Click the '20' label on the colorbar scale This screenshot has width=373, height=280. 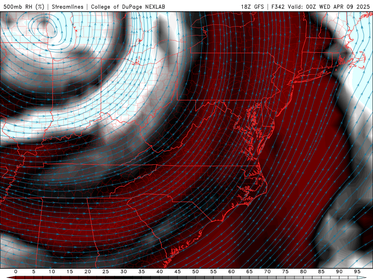[88, 272]
